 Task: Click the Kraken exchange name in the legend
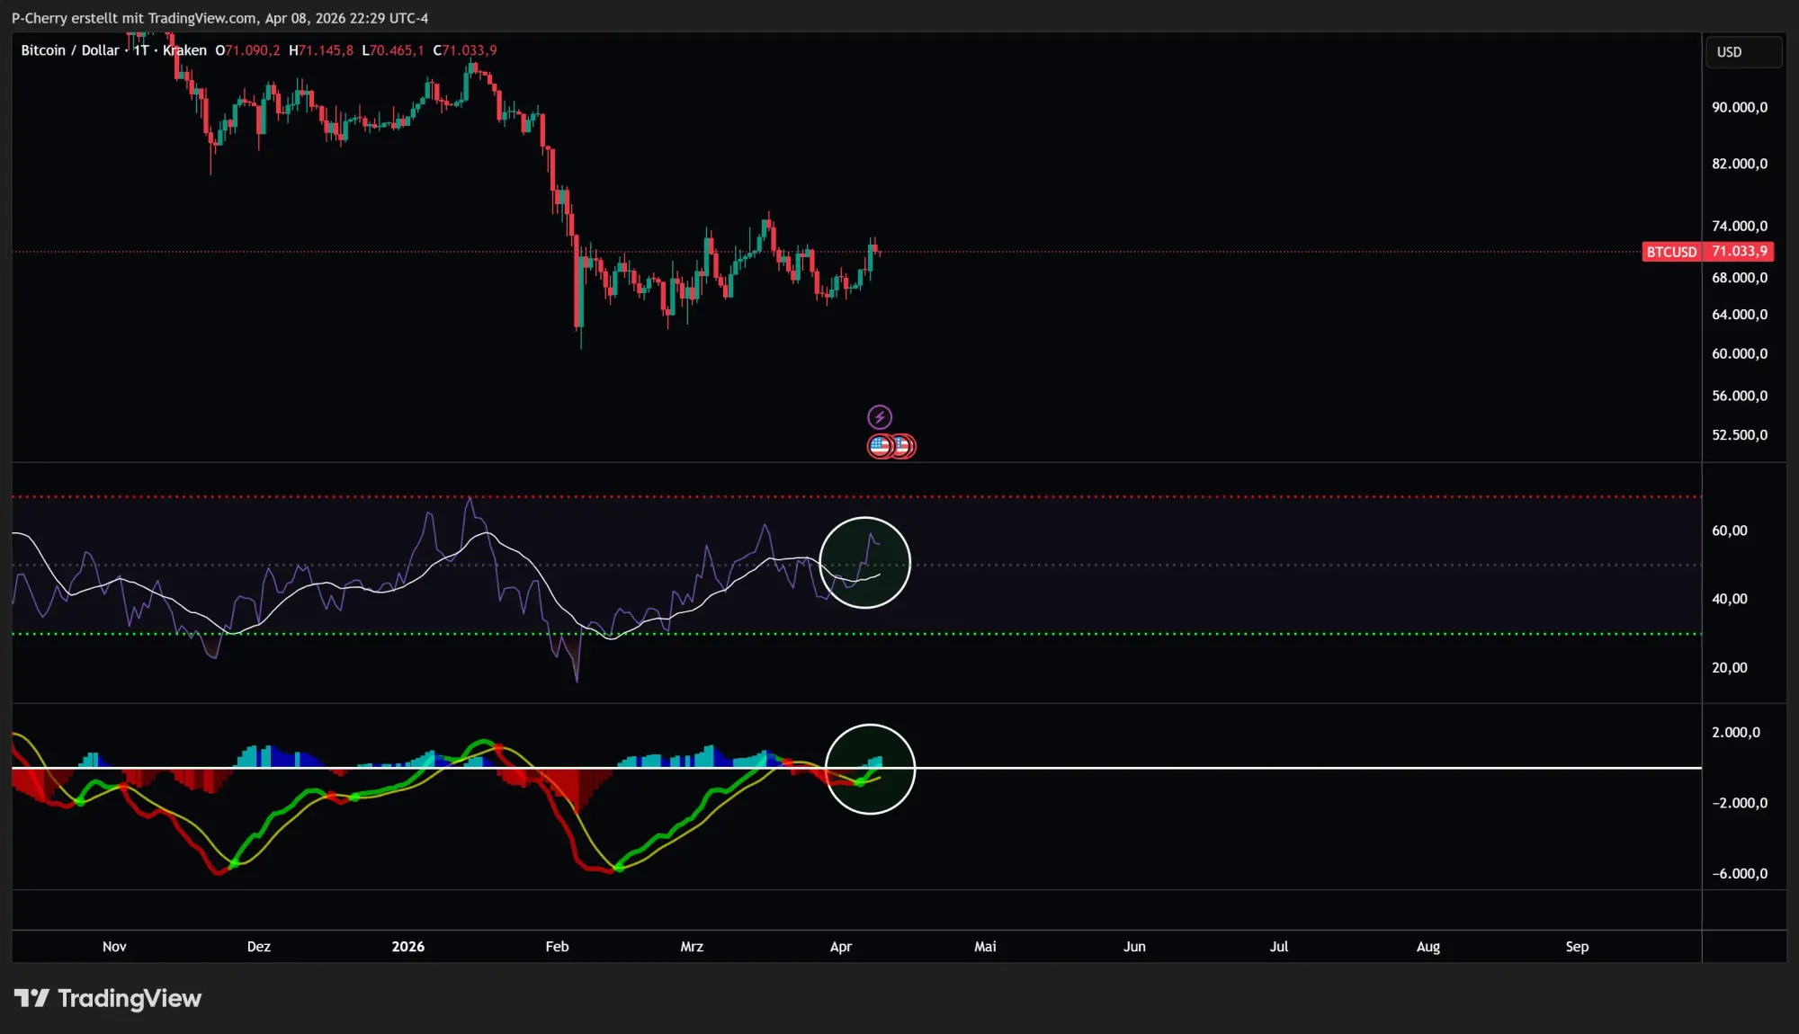point(183,50)
